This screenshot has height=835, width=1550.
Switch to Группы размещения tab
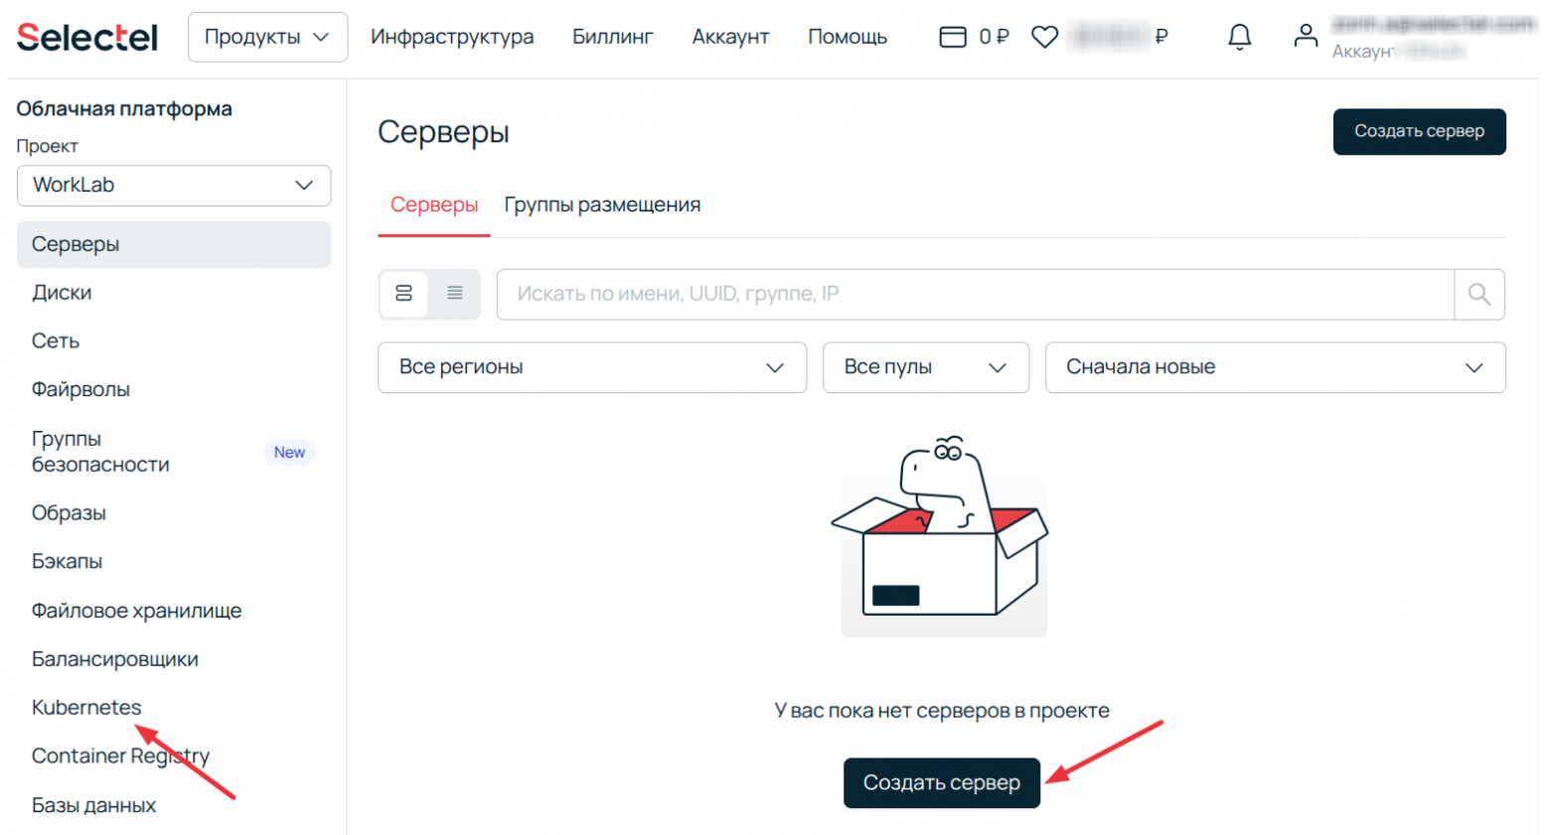pyautogui.click(x=601, y=205)
